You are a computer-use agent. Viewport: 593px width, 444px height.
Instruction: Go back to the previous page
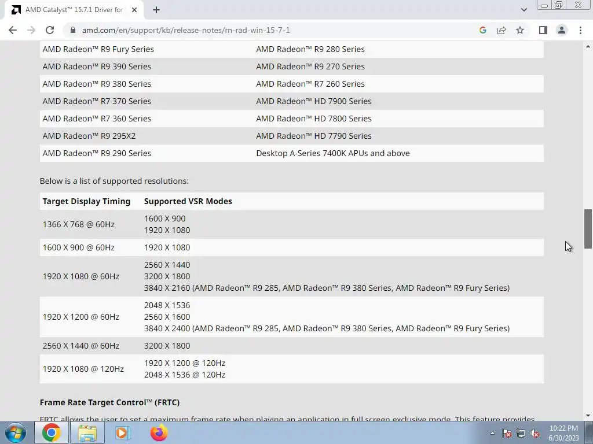pos(13,30)
